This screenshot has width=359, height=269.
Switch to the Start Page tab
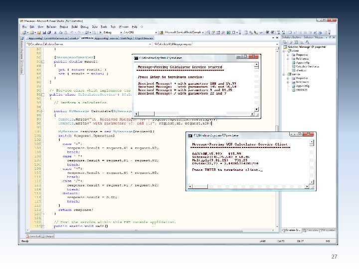tap(128, 37)
